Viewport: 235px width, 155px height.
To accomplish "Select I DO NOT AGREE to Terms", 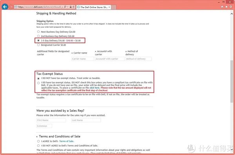I will pos(38,146).
